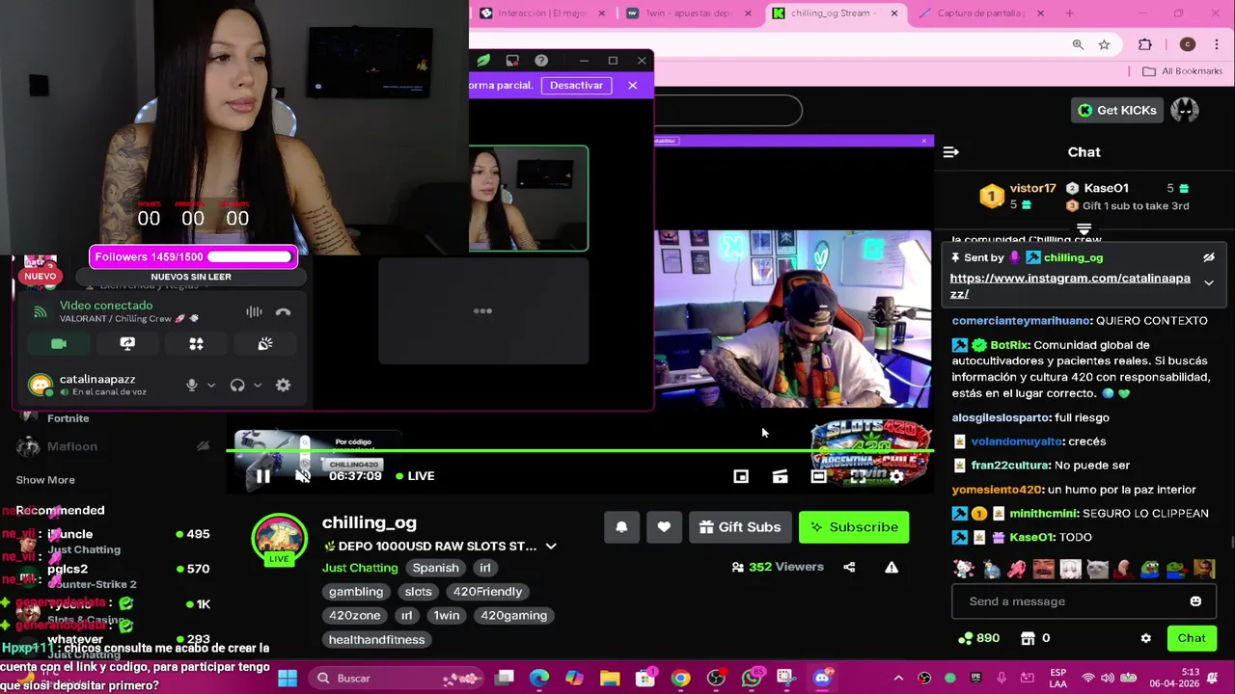This screenshot has height=694, width=1235.
Task: Click the clip creation icon
Action: 780,476
